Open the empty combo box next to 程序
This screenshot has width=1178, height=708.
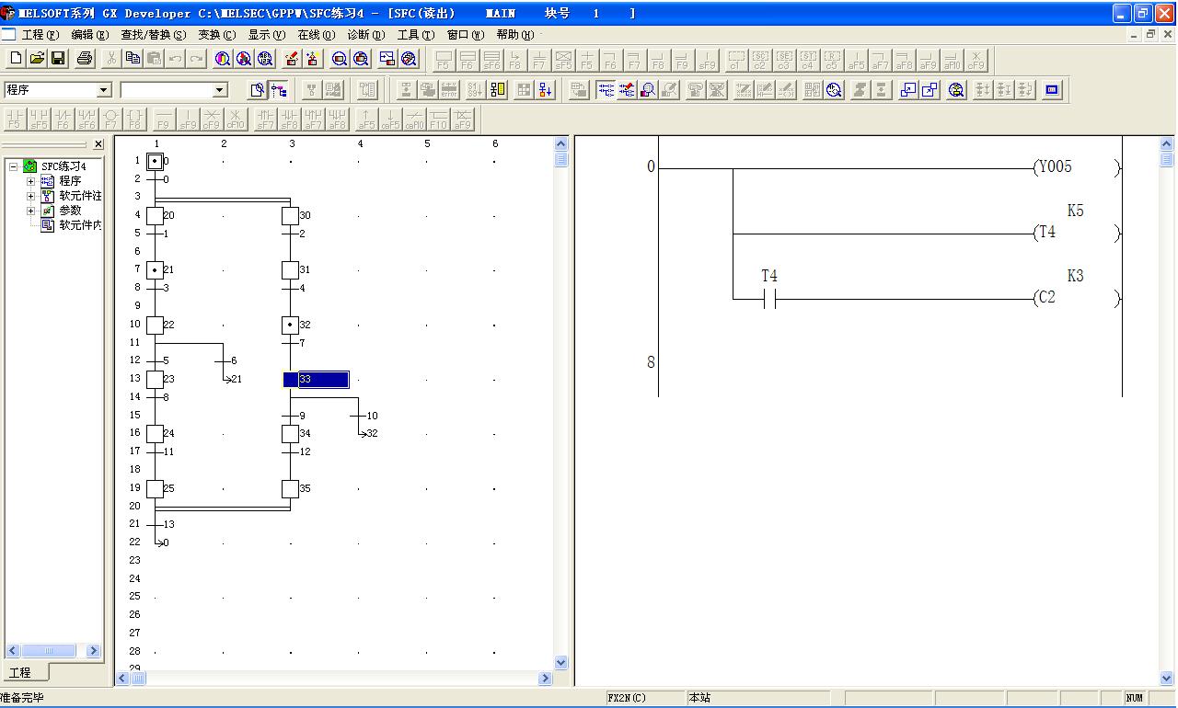point(220,90)
